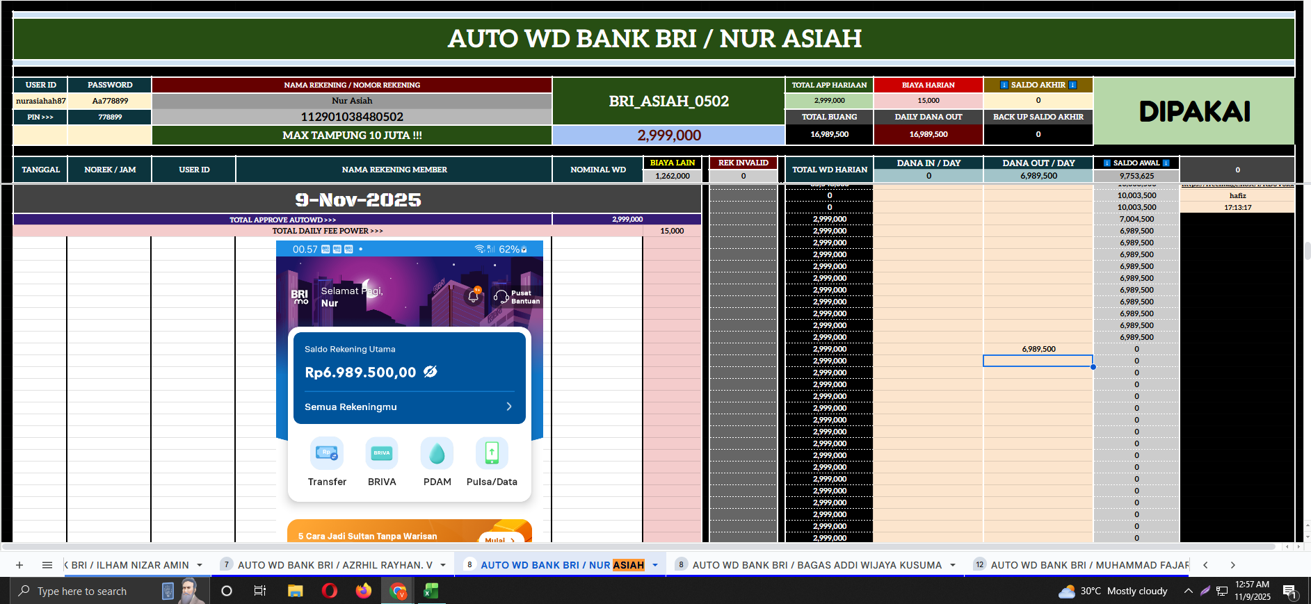Image resolution: width=1311 pixels, height=604 pixels.
Task: Click the nurasiahah87 user ID cell
Action: (40, 101)
